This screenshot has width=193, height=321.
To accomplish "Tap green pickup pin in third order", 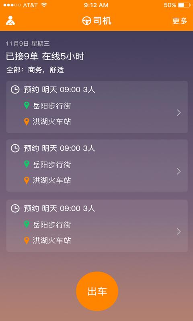I will (27, 224).
